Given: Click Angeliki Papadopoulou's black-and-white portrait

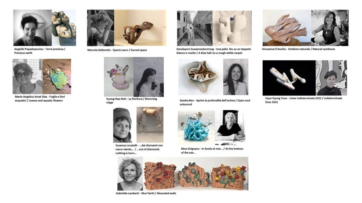Looking at the screenshot, I should click(33, 27).
